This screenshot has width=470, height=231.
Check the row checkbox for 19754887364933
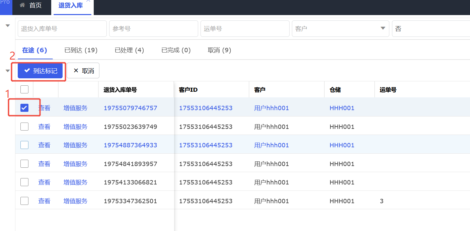click(24, 145)
